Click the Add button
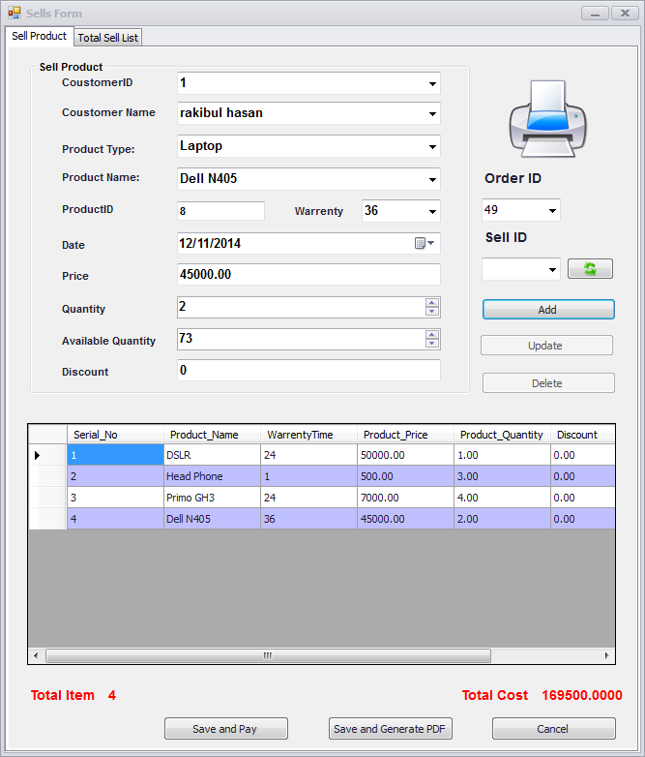The width and height of the screenshot is (645, 757). pyautogui.click(x=548, y=310)
